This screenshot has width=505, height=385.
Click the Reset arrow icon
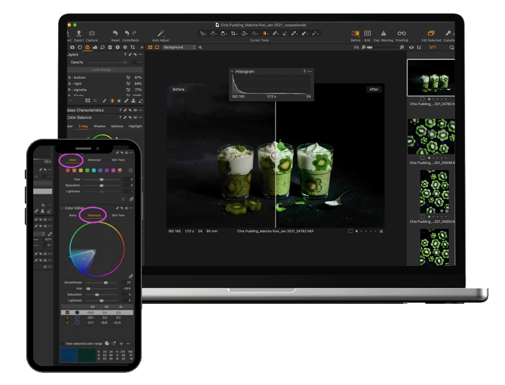click(115, 33)
